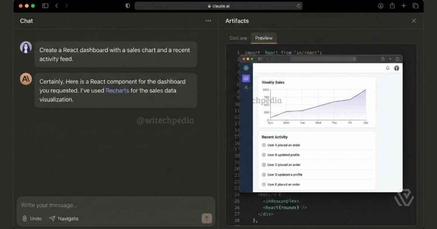Screen dimensions: 437x229
Task: Reload the page with the refresh icon
Action: coord(298,6)
